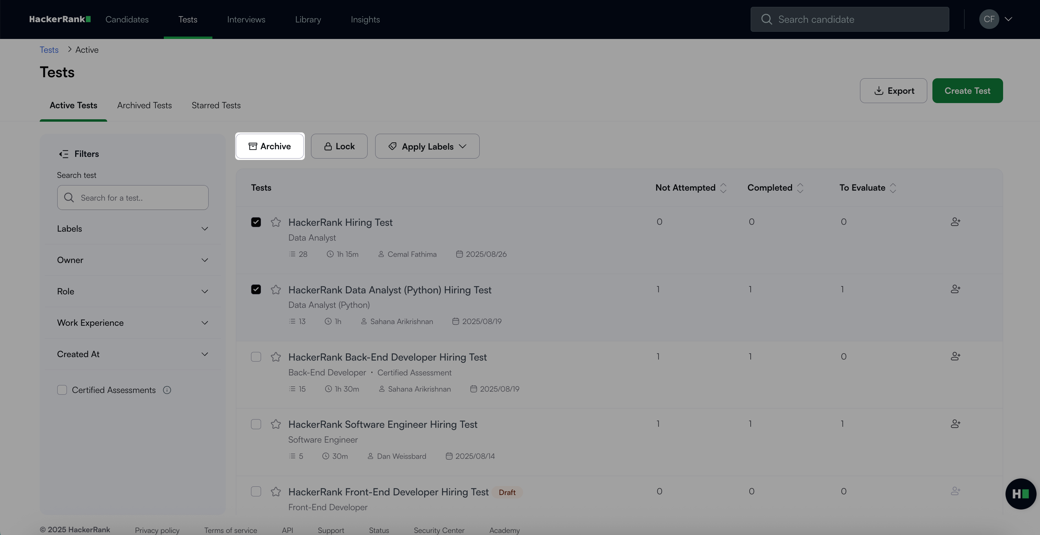Click info icon beside Certified Assessments
The height and width of the screenshot is (535, 1040).
pyautogui.click(x=167, y=390)
